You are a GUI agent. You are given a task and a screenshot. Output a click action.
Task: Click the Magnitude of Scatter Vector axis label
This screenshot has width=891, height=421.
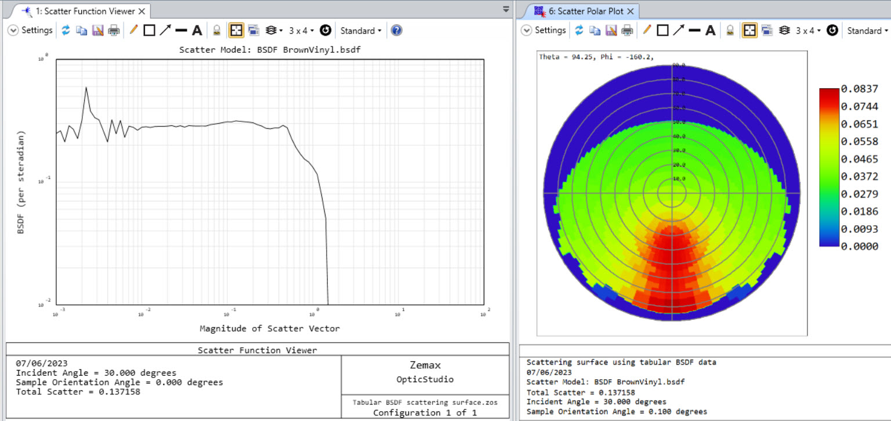pyautogui.click(x=270, y=329)
